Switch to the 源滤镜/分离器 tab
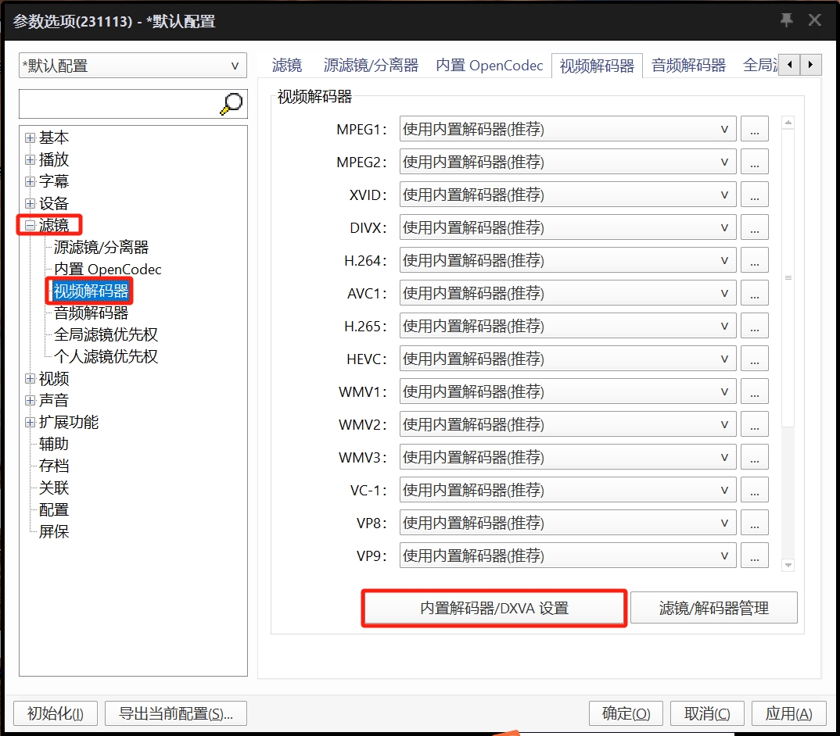 pos(371,66)
